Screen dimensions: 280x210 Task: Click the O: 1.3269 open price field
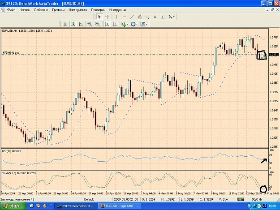tap(148, 199)
